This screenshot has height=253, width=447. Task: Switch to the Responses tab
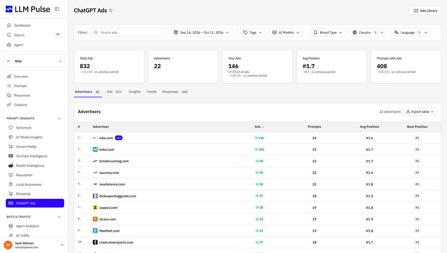(175, 92)
